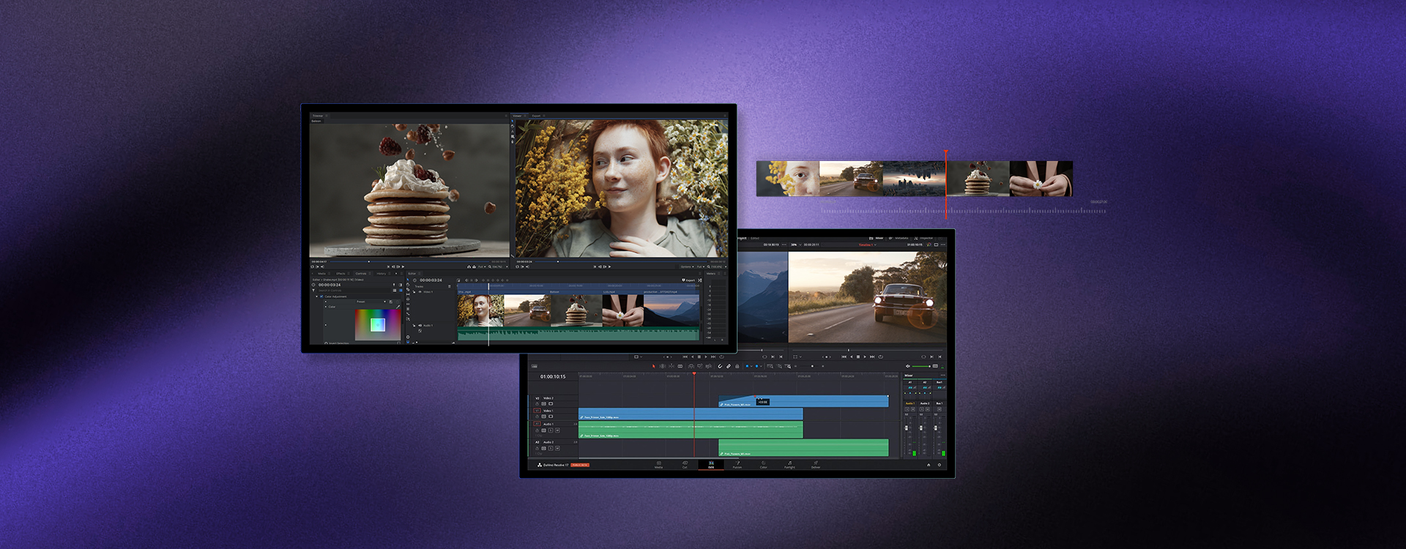Select the red arrow selection tool in DaVinci toolbar
1406x549 pixels.
tap(654, 366)
